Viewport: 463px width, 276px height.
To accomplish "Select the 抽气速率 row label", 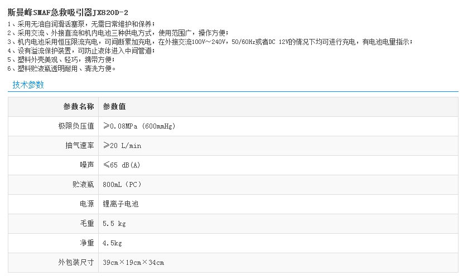I will (x=80, y=146).
